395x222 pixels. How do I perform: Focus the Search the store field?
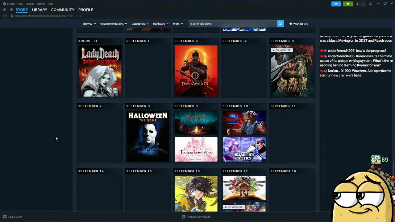tap(233, 24)
